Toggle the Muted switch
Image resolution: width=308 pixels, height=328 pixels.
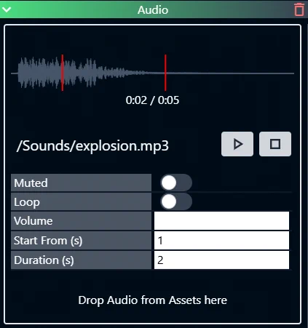pos(176,183)
